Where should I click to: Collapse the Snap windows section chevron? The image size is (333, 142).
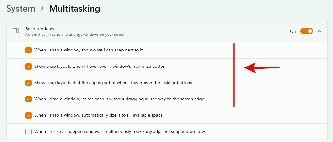pyautogui.click(x=320, y=31)
